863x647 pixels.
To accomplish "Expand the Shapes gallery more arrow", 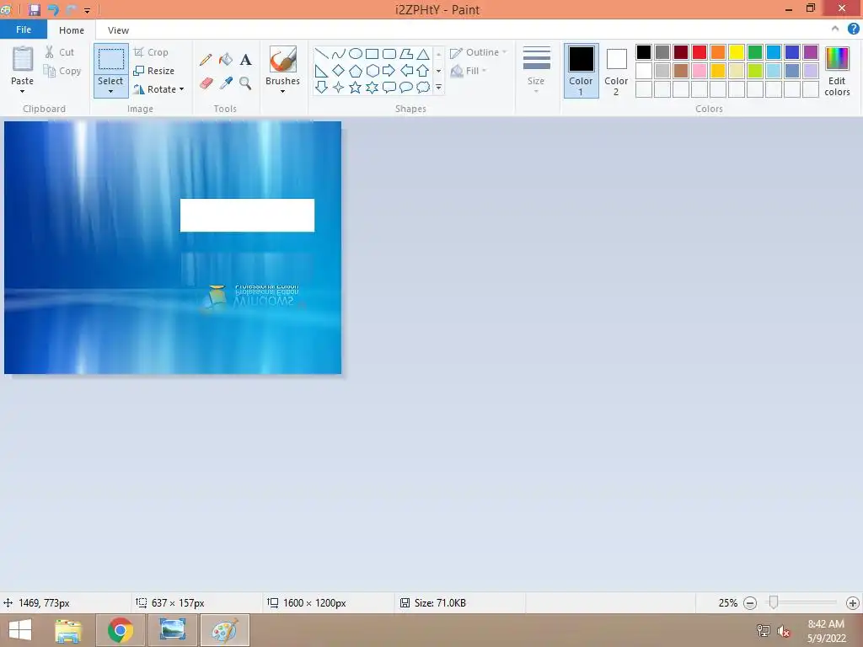I will (438, 87).
